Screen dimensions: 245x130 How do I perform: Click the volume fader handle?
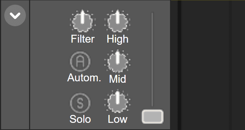pyautogui.click(x=153, y=117)
